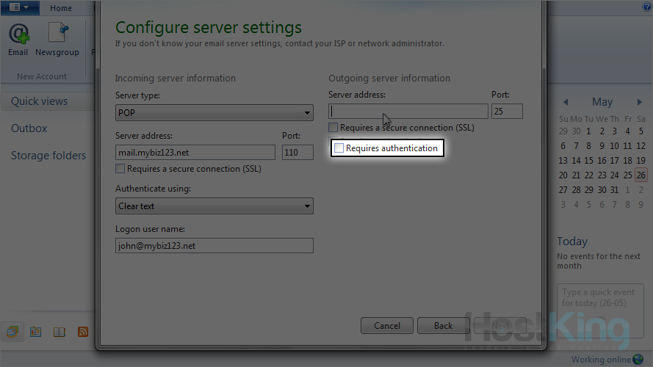
Task: Click the outgoing Server address field
Action: tap(408, 112)
